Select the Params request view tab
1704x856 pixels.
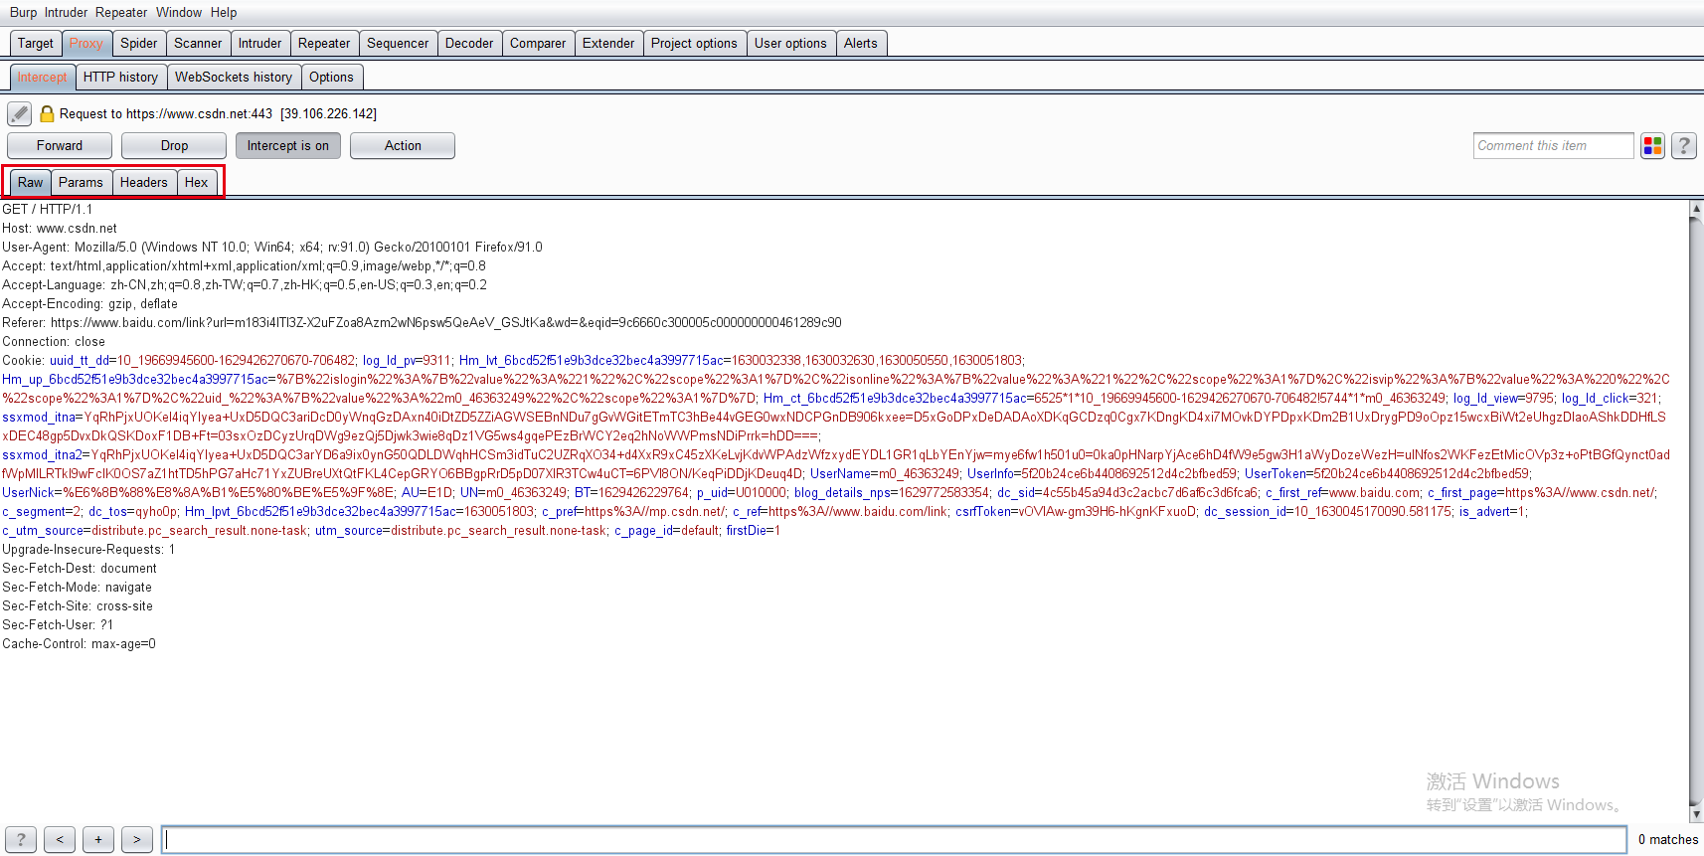tap(81, 182)
